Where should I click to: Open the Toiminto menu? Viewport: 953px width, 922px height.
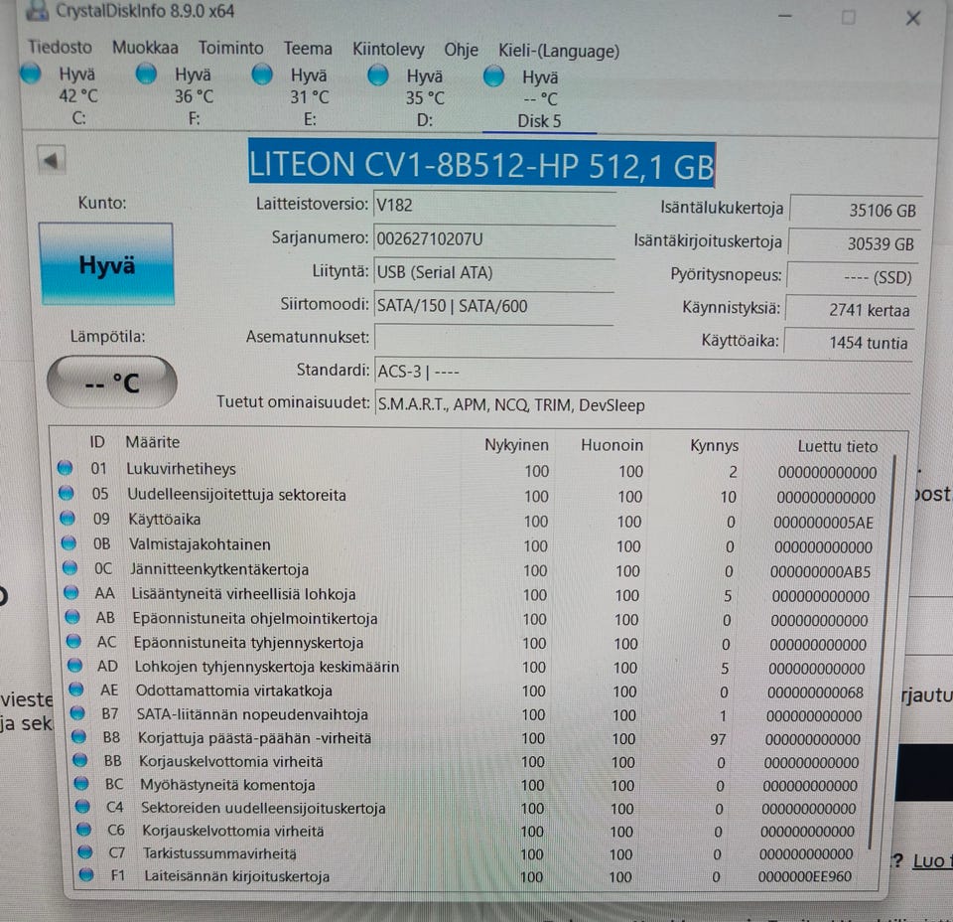coord(231,48)
